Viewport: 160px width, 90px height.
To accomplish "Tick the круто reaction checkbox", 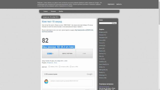I will (x=70, y=67).
